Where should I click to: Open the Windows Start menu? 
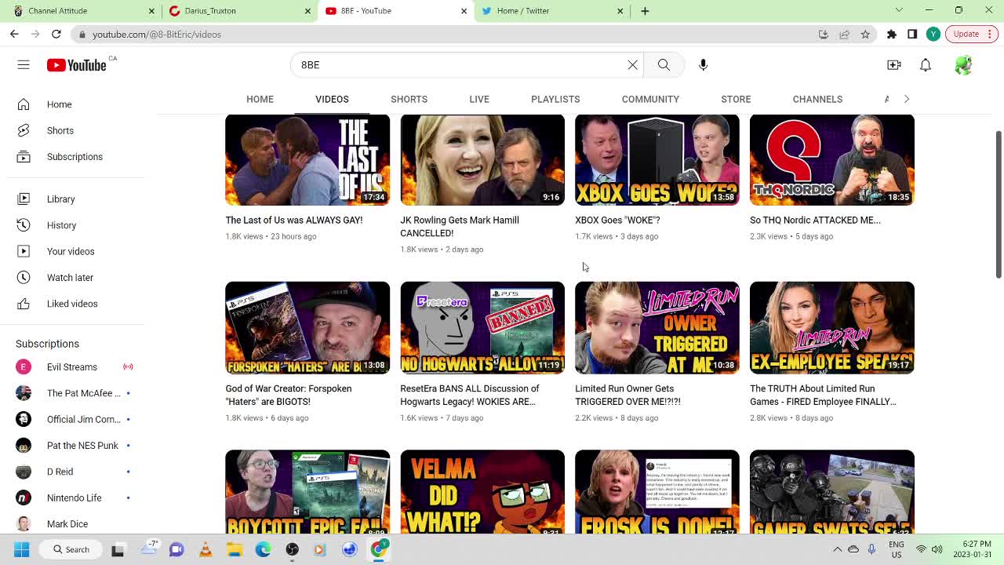pos(22,549)
